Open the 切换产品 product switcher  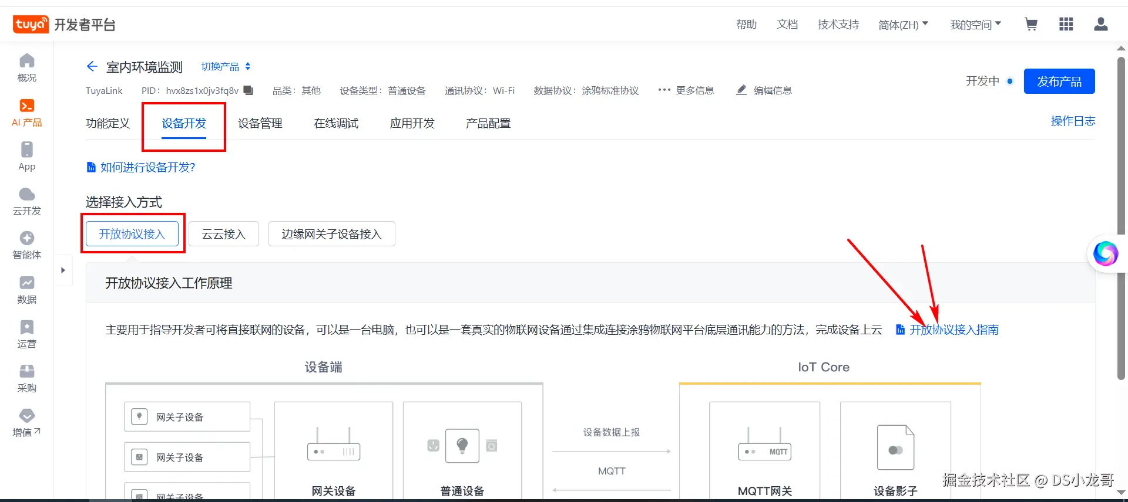pos(226,67)
